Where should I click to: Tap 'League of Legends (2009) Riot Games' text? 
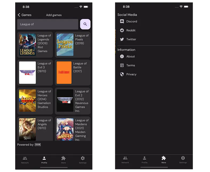tap(44, 43)
